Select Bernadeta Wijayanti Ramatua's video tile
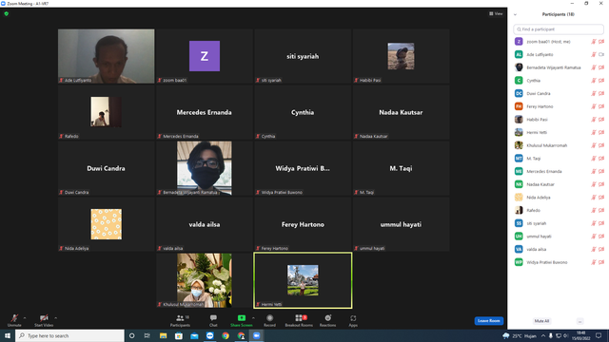Viewport: 609px width, 342px height. (205, 168)
